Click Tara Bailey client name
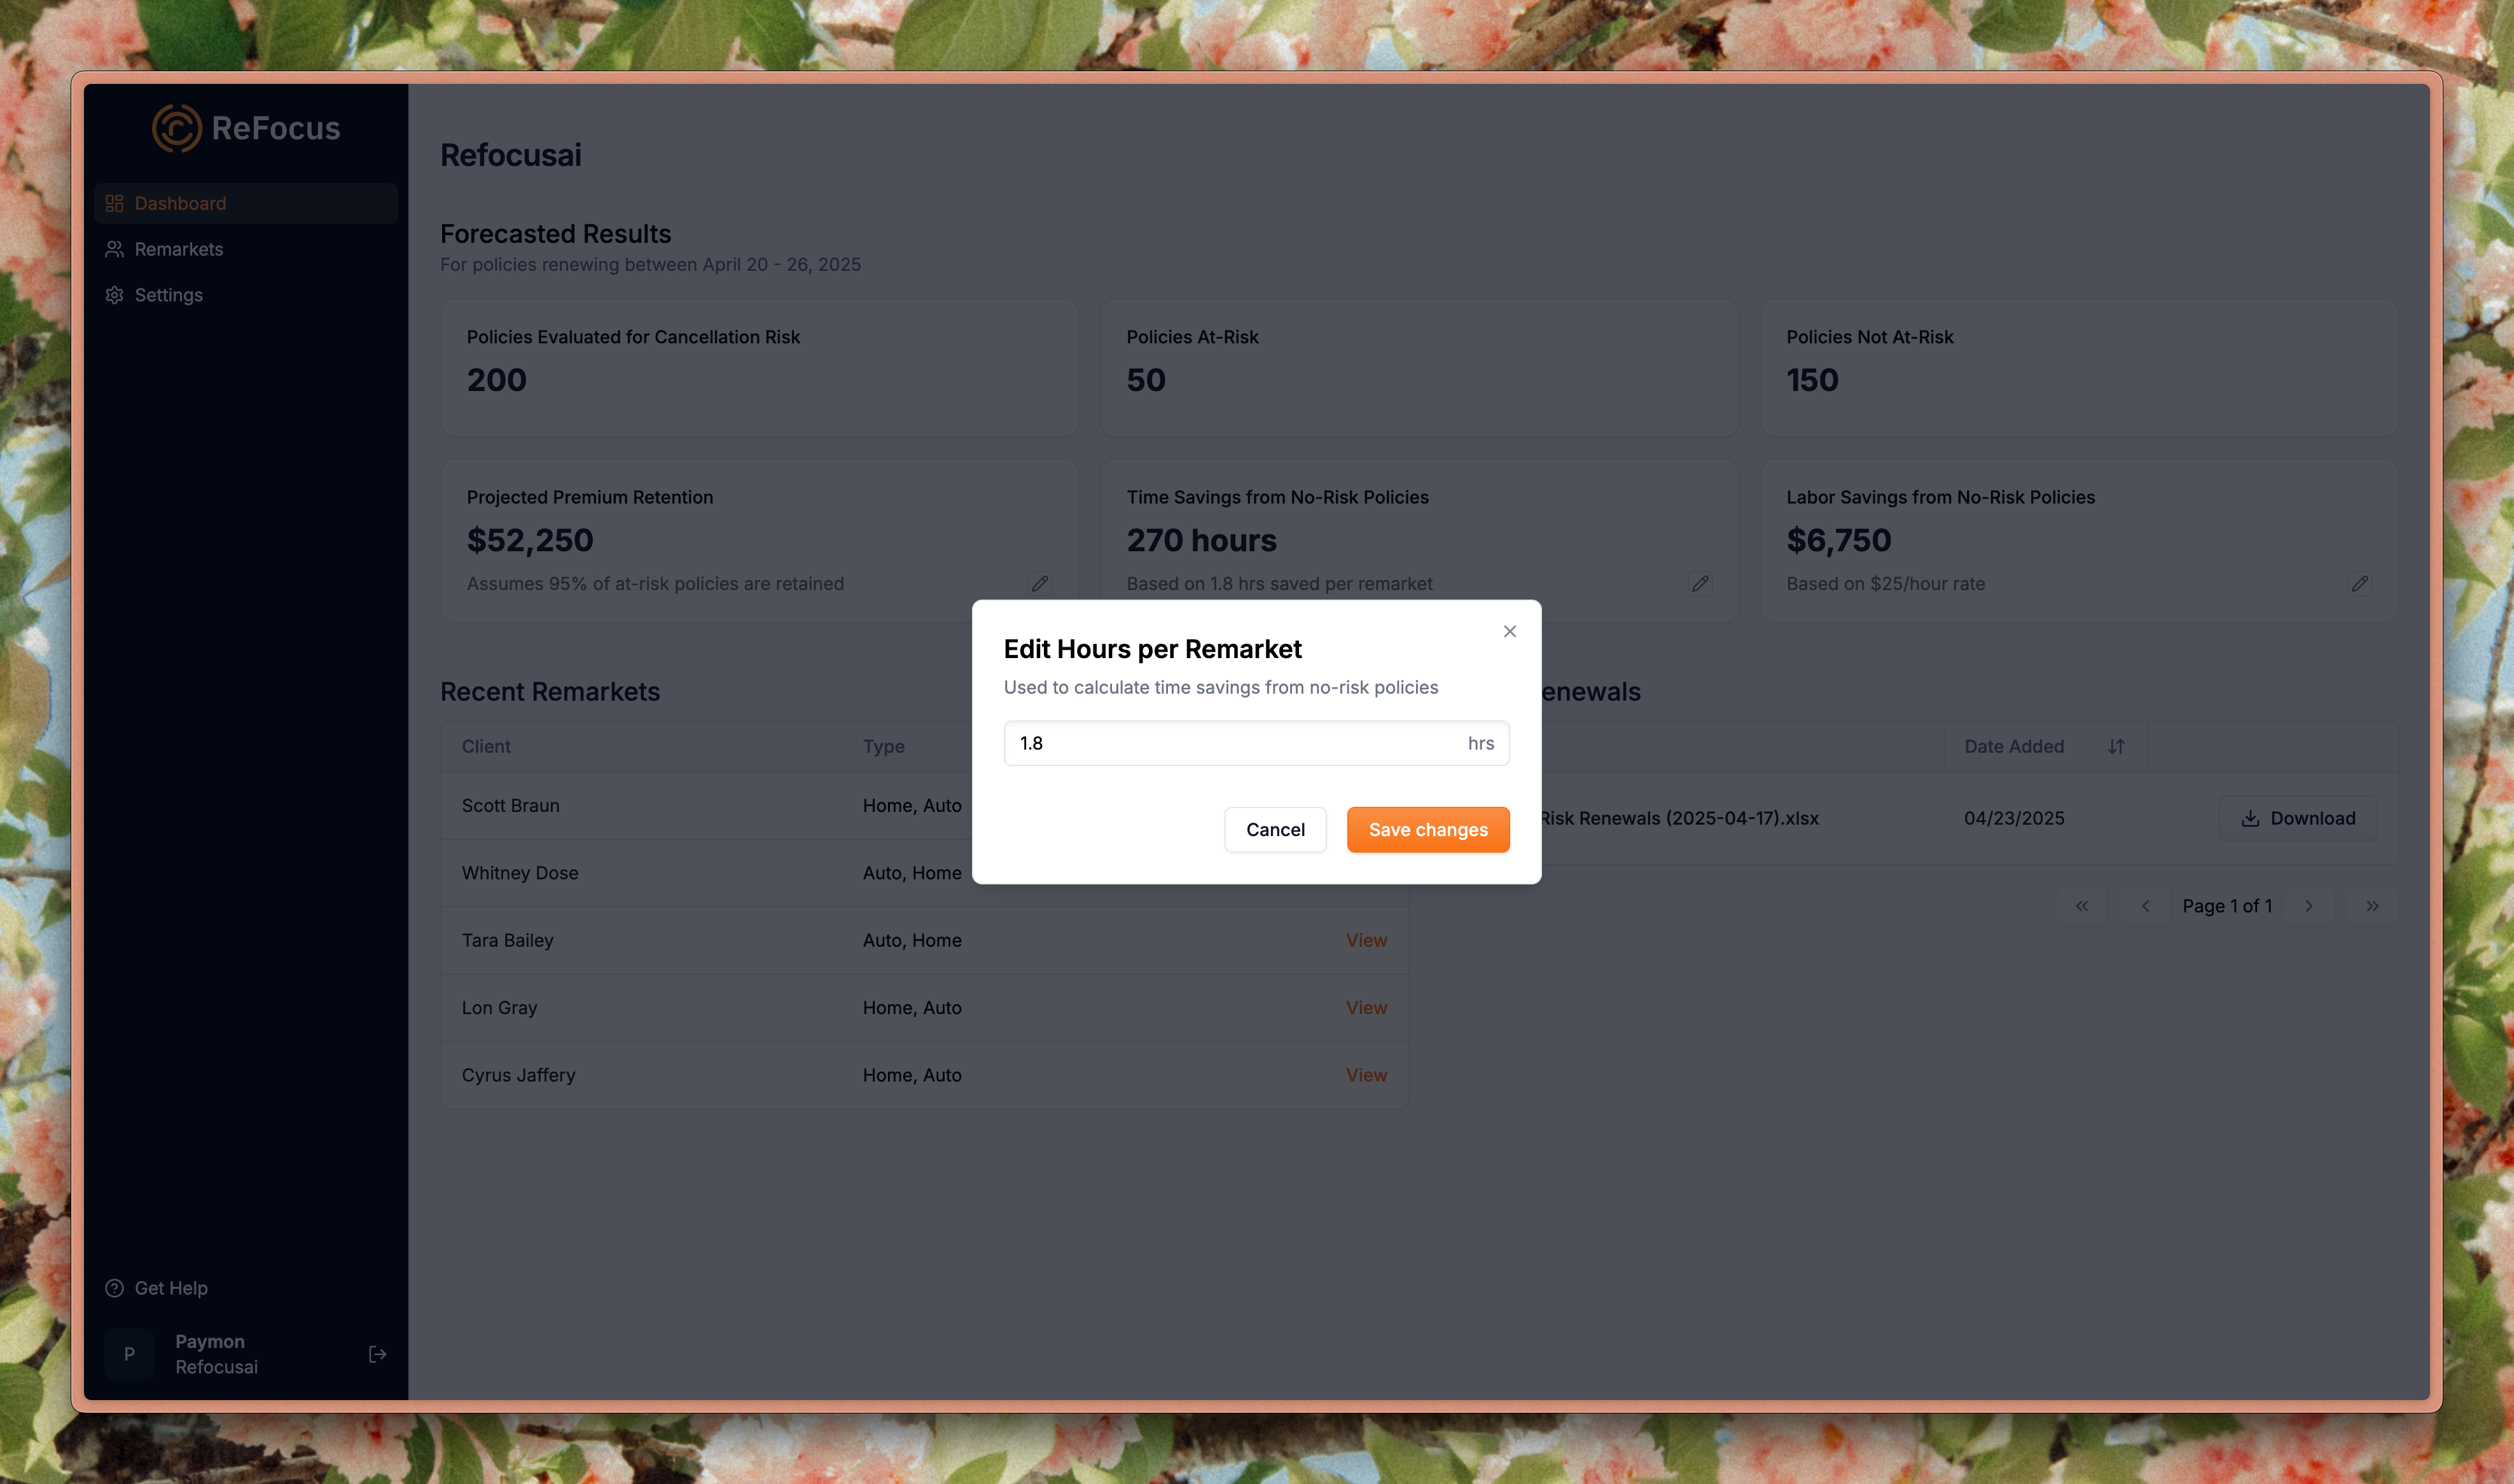Image resolution: width=2514 pixels, height=1484 pixels. (507, 940)
